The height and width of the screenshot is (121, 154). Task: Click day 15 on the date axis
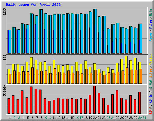coord(72,118)
